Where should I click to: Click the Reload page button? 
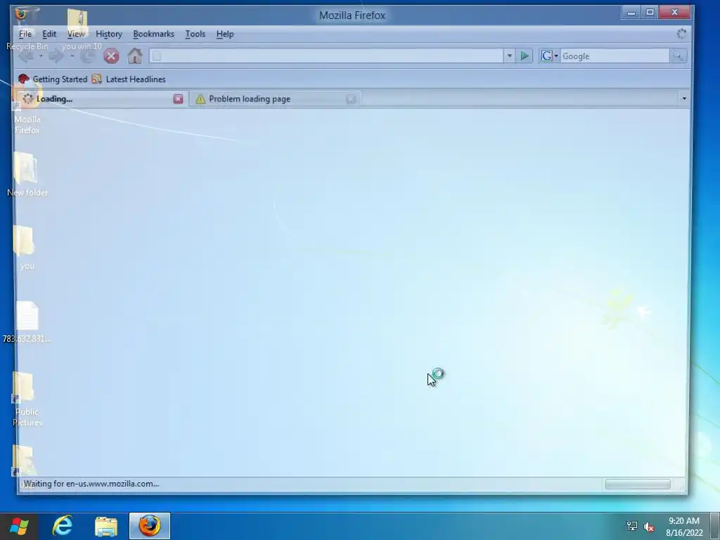[88, 56]
